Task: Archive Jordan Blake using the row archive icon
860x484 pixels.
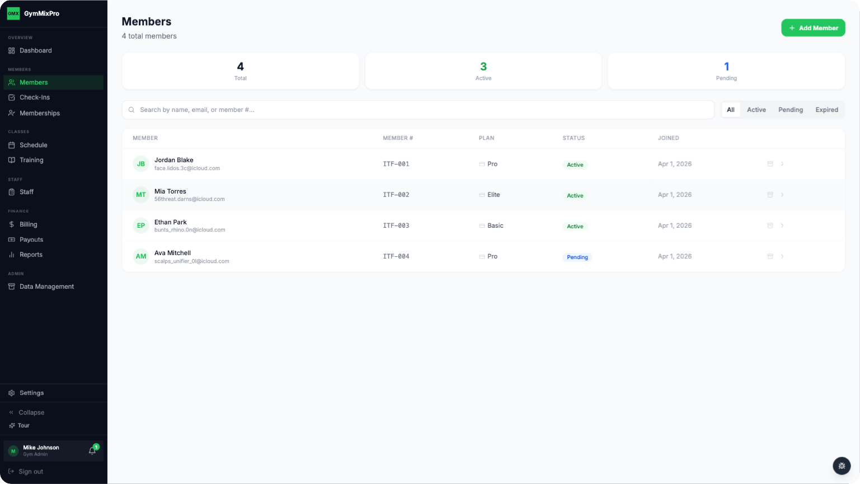Action: 770,164
